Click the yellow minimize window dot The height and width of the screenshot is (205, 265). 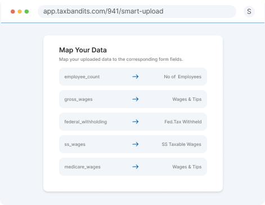[x=20, y=12]
